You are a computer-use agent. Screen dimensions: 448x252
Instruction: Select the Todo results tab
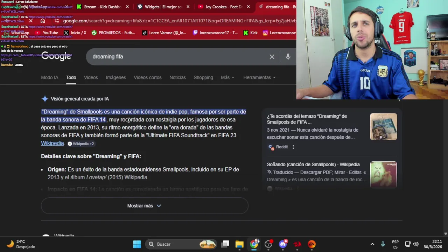(x=71, y=77)
